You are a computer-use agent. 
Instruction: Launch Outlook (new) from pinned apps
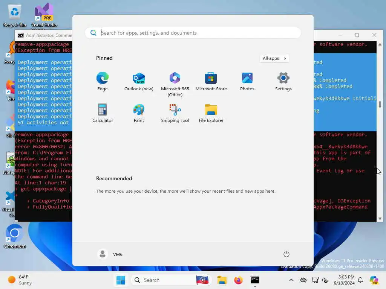[x=139, y=82]
